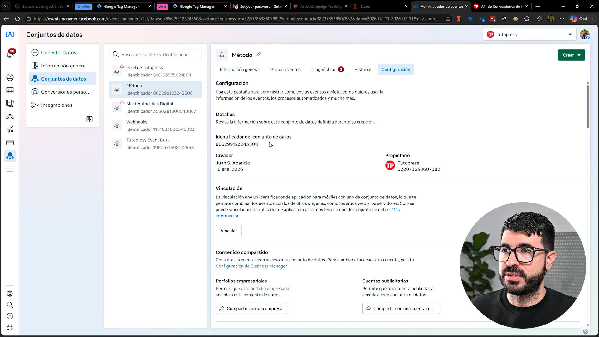The image size is (599, 337).
Task: Open the reports document sidebar icon
Action: point(10,103)
